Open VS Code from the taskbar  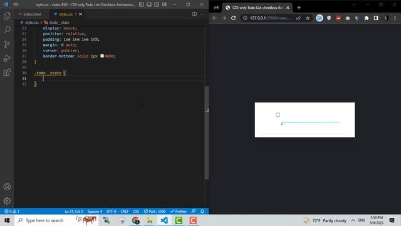pyautogui.click(x=164, y=220)
